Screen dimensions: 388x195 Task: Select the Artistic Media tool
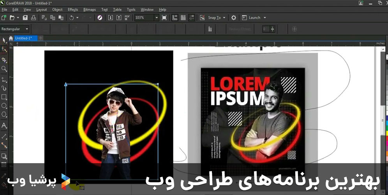pyautogui.click(x=4, y=88)
